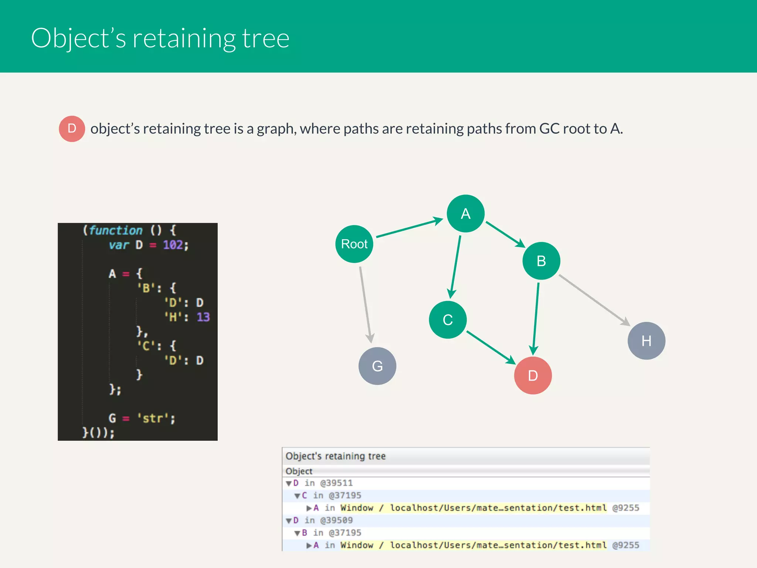Click the '@9255' id in the last row

coord(626,545)
